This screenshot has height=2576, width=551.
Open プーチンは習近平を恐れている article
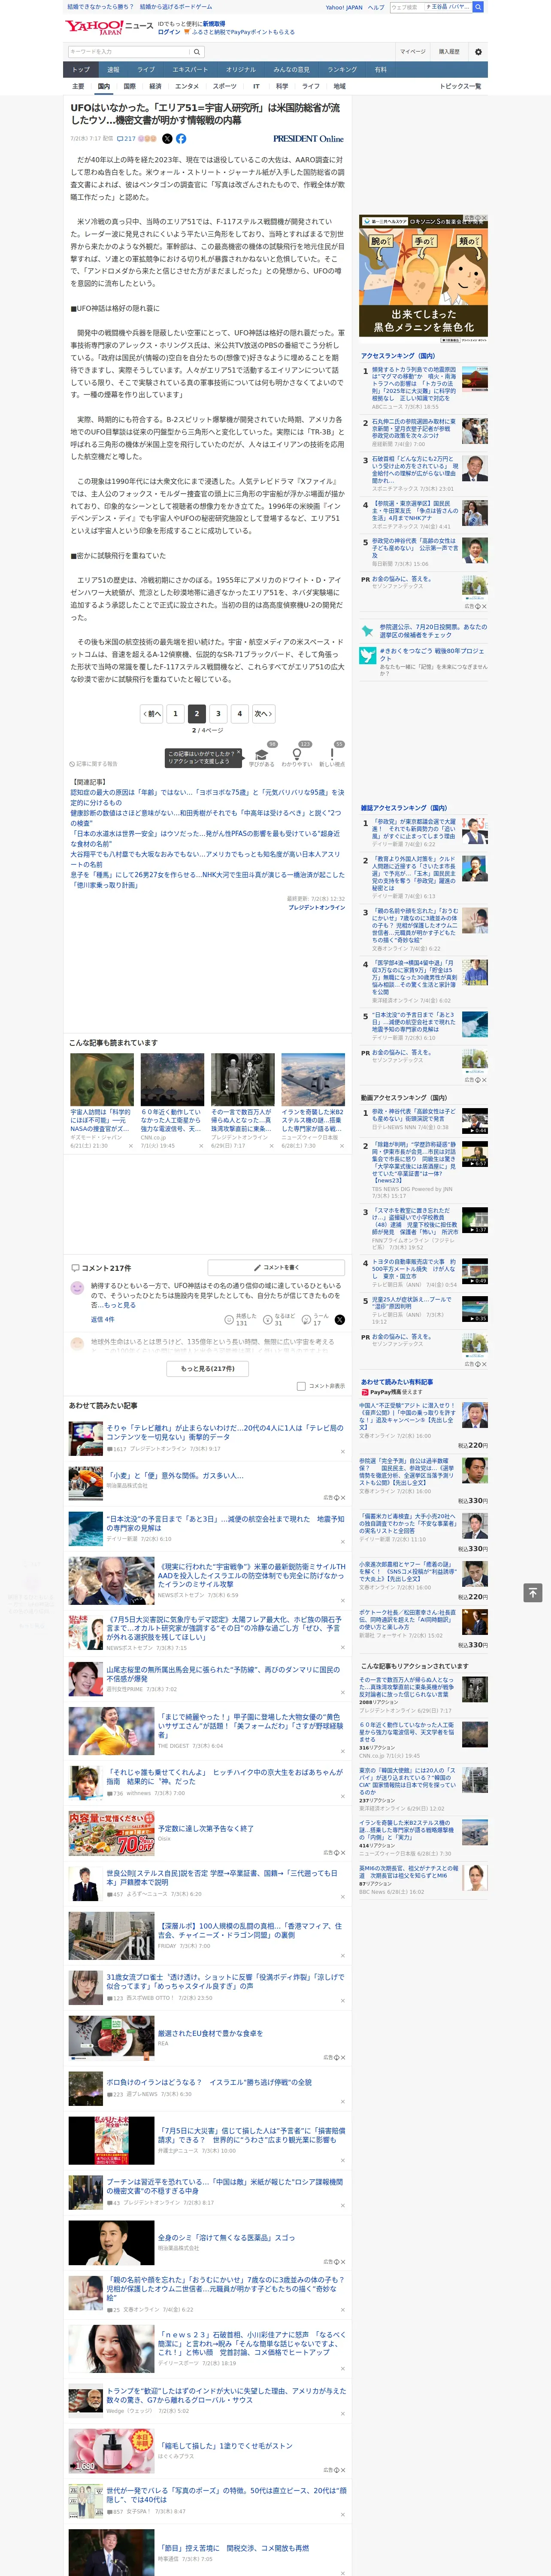tap(224, 2186)
